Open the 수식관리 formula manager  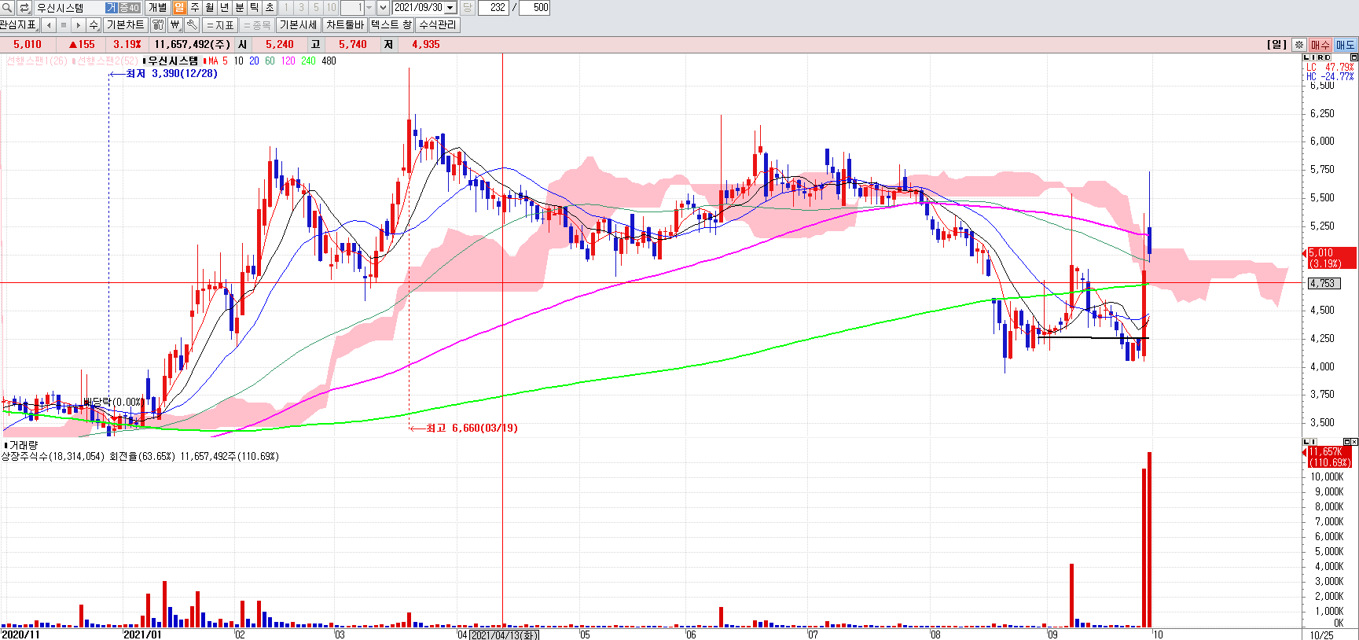click(437, 25)
